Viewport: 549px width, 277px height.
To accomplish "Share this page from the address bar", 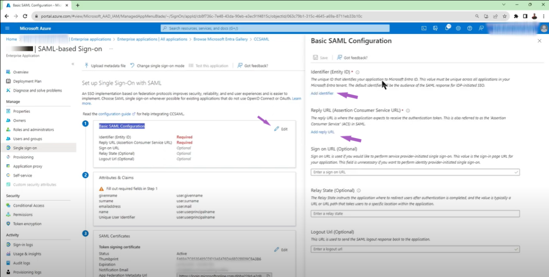I will (495, 16).
